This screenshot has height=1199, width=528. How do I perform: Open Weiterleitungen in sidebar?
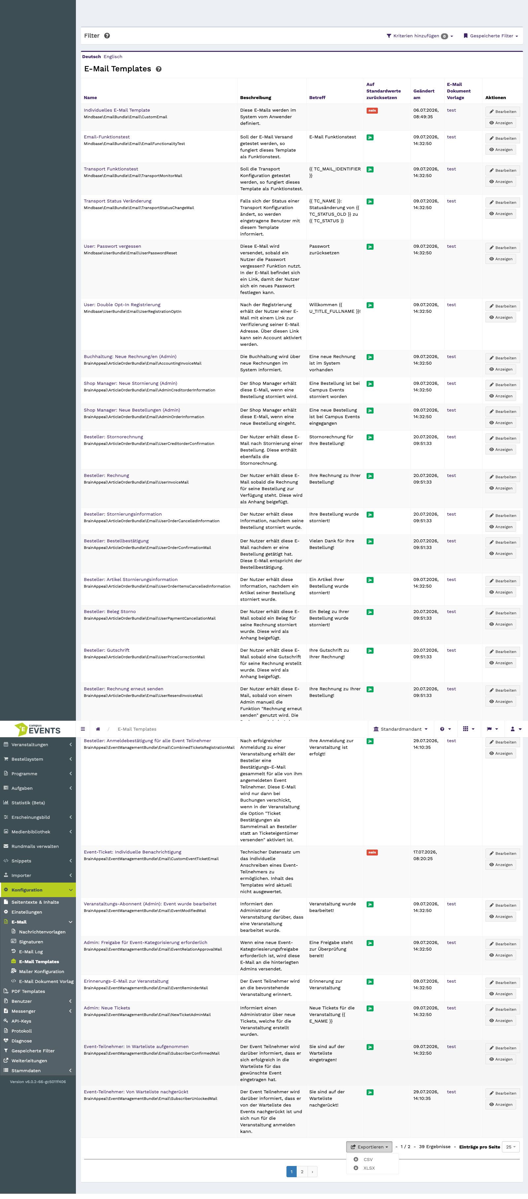point(29,1061)
